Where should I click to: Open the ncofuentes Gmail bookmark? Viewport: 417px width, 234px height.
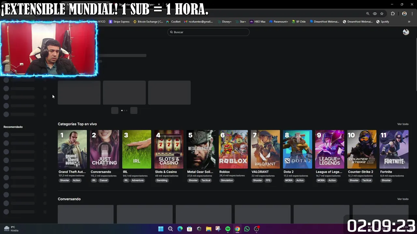[x=198, y=21]
